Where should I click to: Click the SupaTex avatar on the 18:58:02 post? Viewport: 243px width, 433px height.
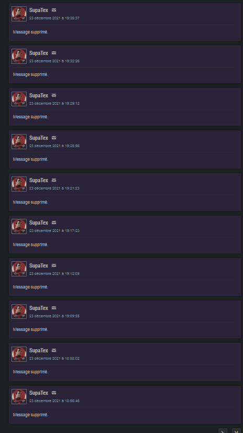pos(19,354)
